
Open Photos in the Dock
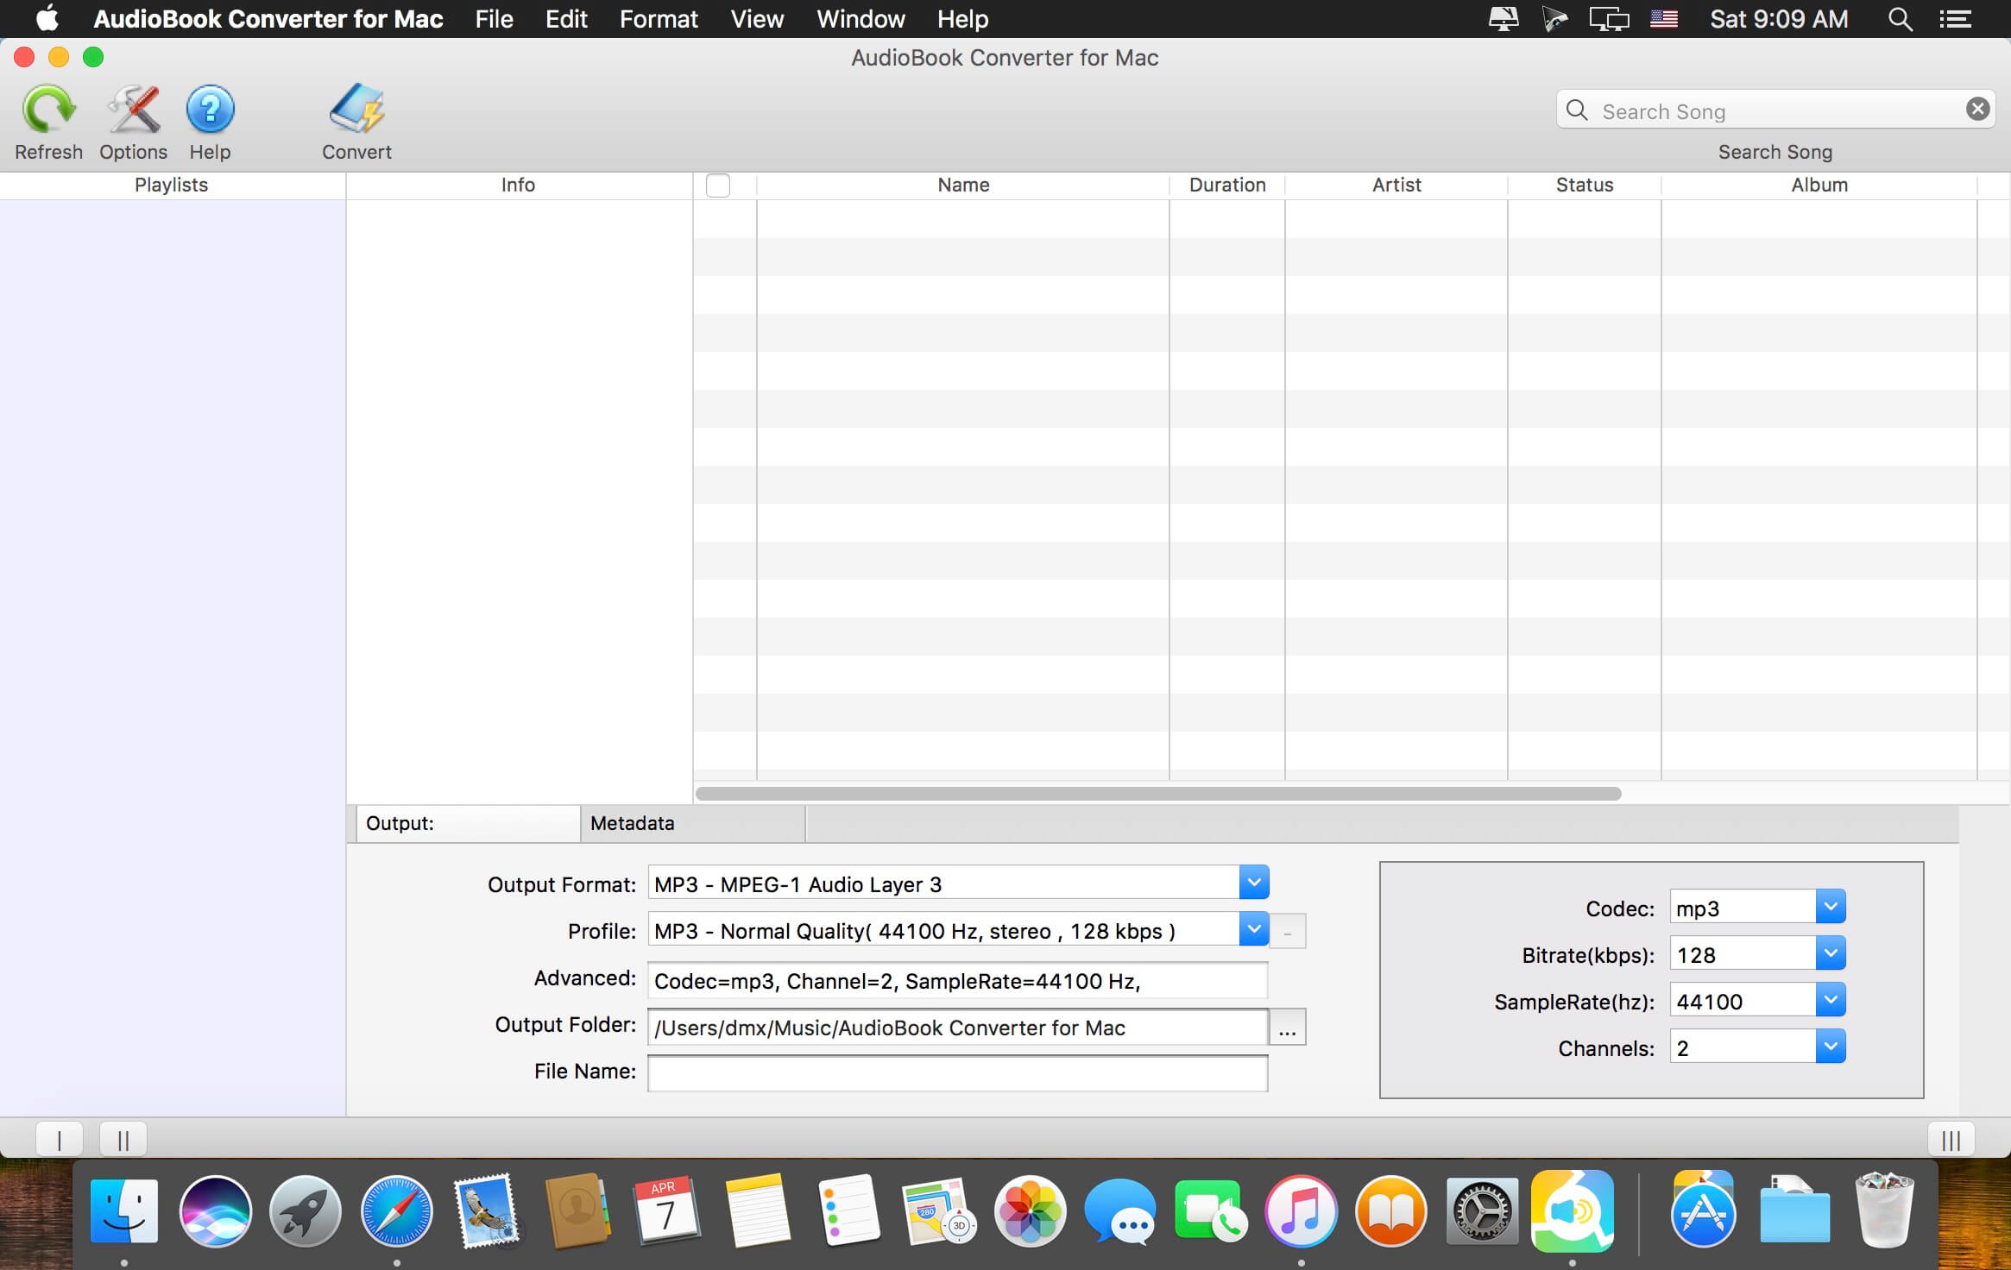click(1030, 1210)
